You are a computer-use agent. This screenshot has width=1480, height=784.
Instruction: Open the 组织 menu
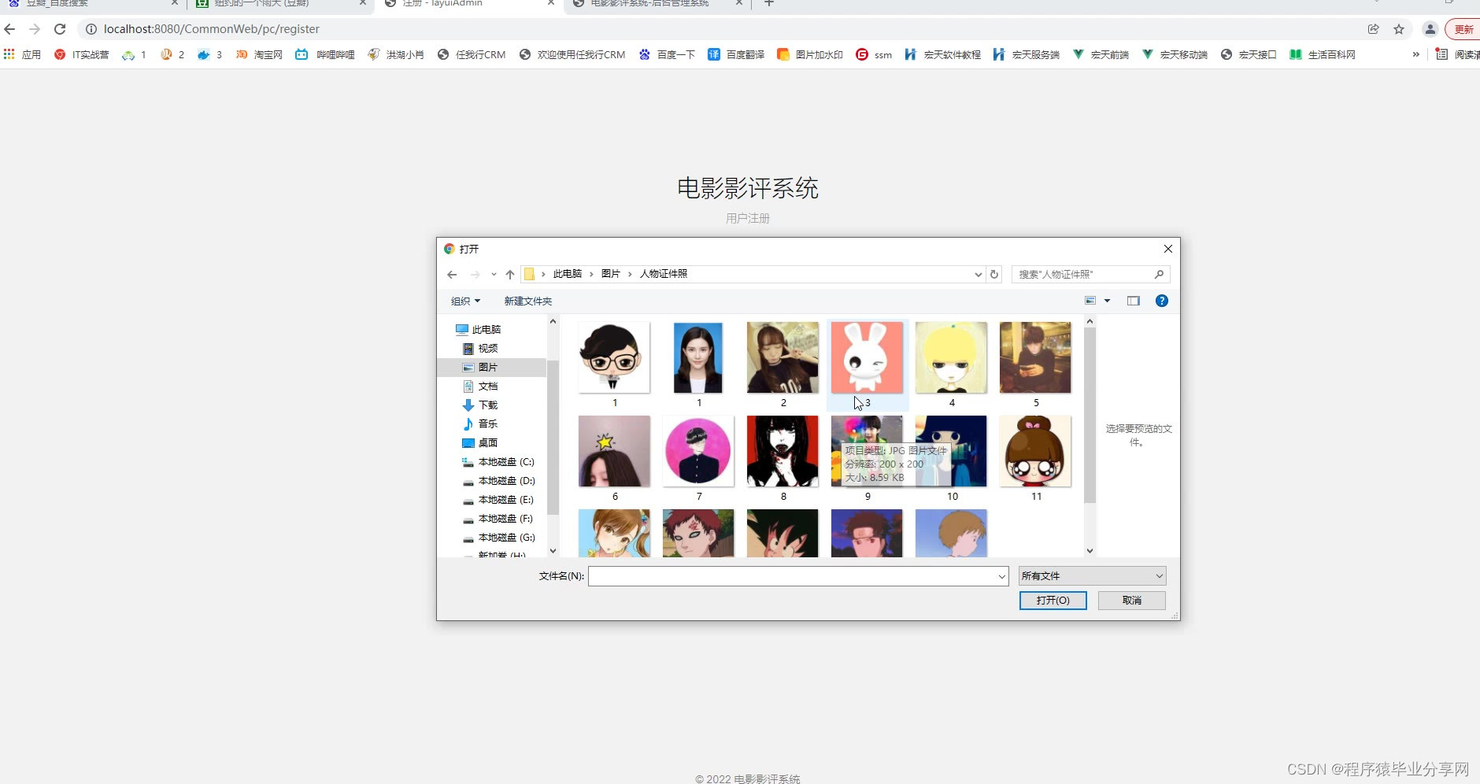[465, 301]
